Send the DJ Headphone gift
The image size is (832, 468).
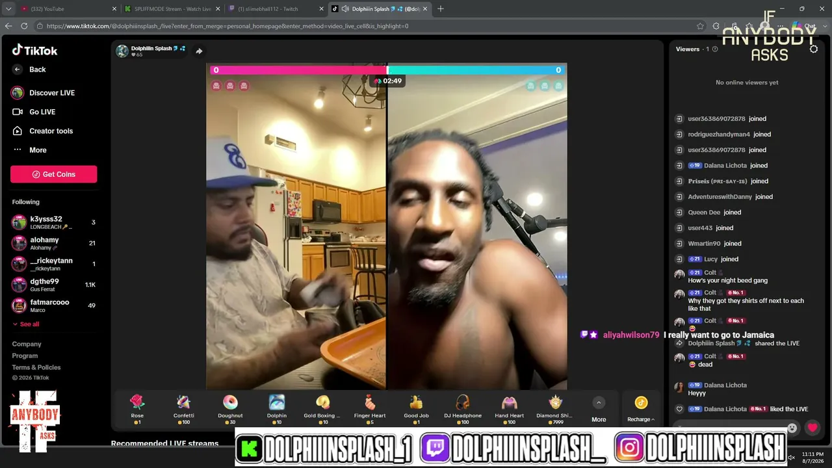[x=463, y=409]
